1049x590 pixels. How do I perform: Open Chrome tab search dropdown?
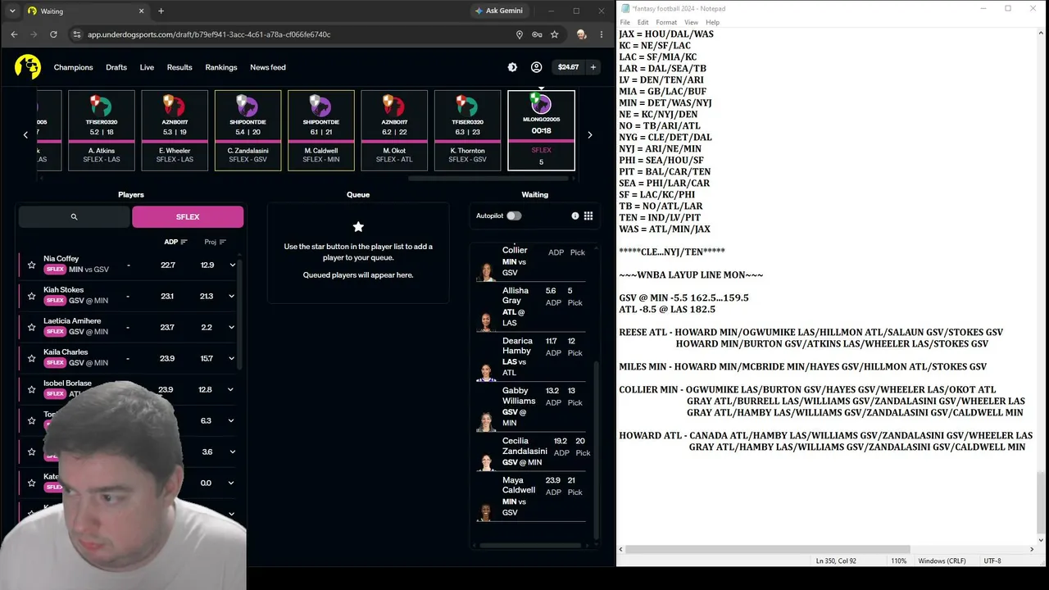pyautogui.click(x=11, y=11)
